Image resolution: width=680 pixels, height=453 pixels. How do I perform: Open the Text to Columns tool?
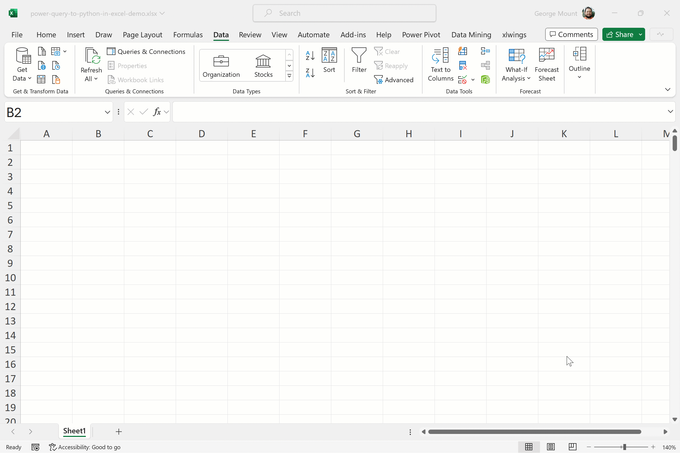(x=440, y=64)
